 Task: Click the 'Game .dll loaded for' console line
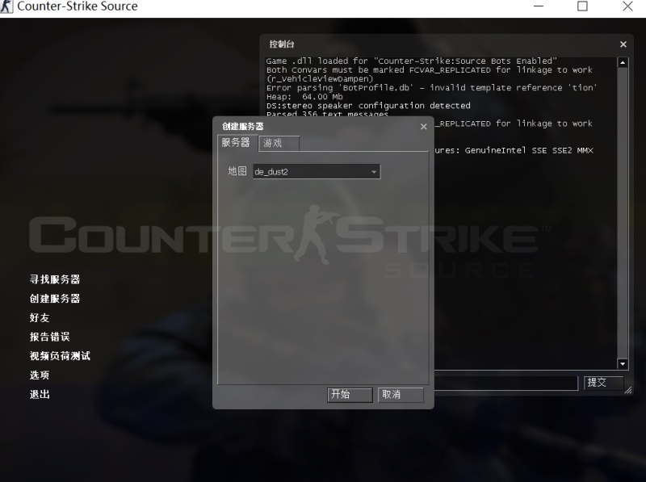(x=412, y=61)
